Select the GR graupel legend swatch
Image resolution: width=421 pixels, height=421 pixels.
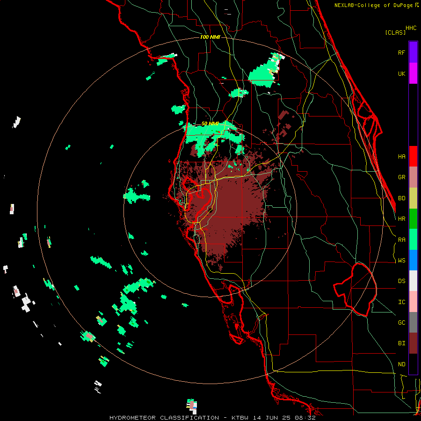413,177
